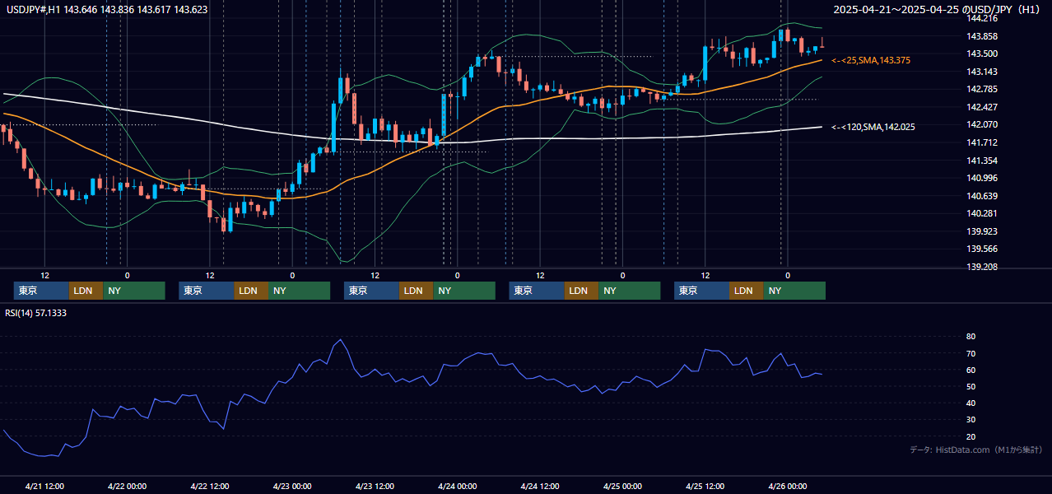Click price axis value 141.712
1052x494 pixels.
(x=983, y=142)
